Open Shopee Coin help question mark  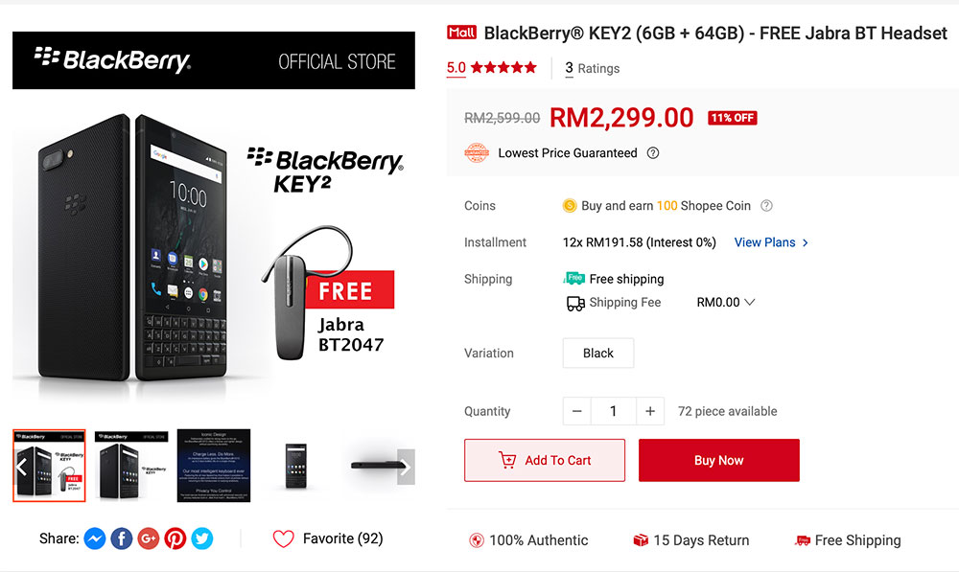(x=766, y=205)
